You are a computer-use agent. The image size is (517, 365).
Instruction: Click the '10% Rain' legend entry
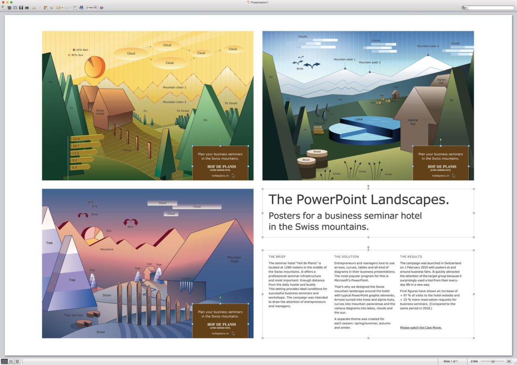(x=81, y=50)
